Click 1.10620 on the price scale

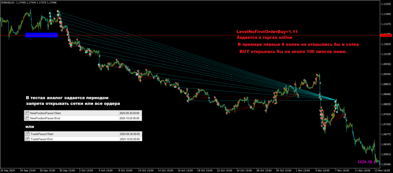(386, 44)
